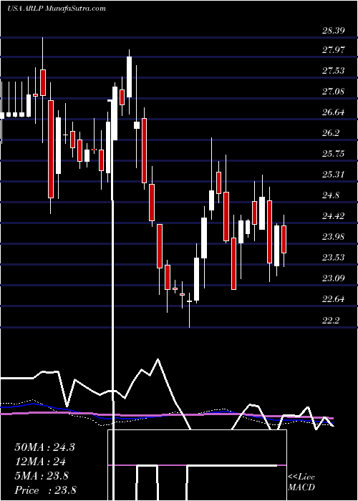Click the 12MA : 24 readout

tap(40, 462)
